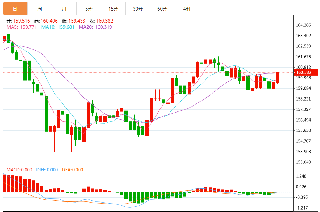The image size is (320, 212).
Task: Click the MA10: 159.681 label
Action: pos(58,27)
